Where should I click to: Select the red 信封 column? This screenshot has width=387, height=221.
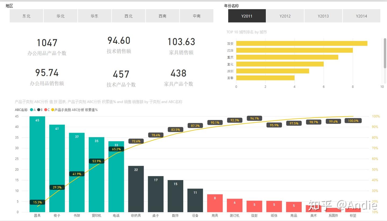point(255,207)
